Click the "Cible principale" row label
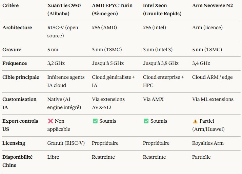The height and width of the screenshot is (174, 242). pyautogui.click(x=21, y=77)
